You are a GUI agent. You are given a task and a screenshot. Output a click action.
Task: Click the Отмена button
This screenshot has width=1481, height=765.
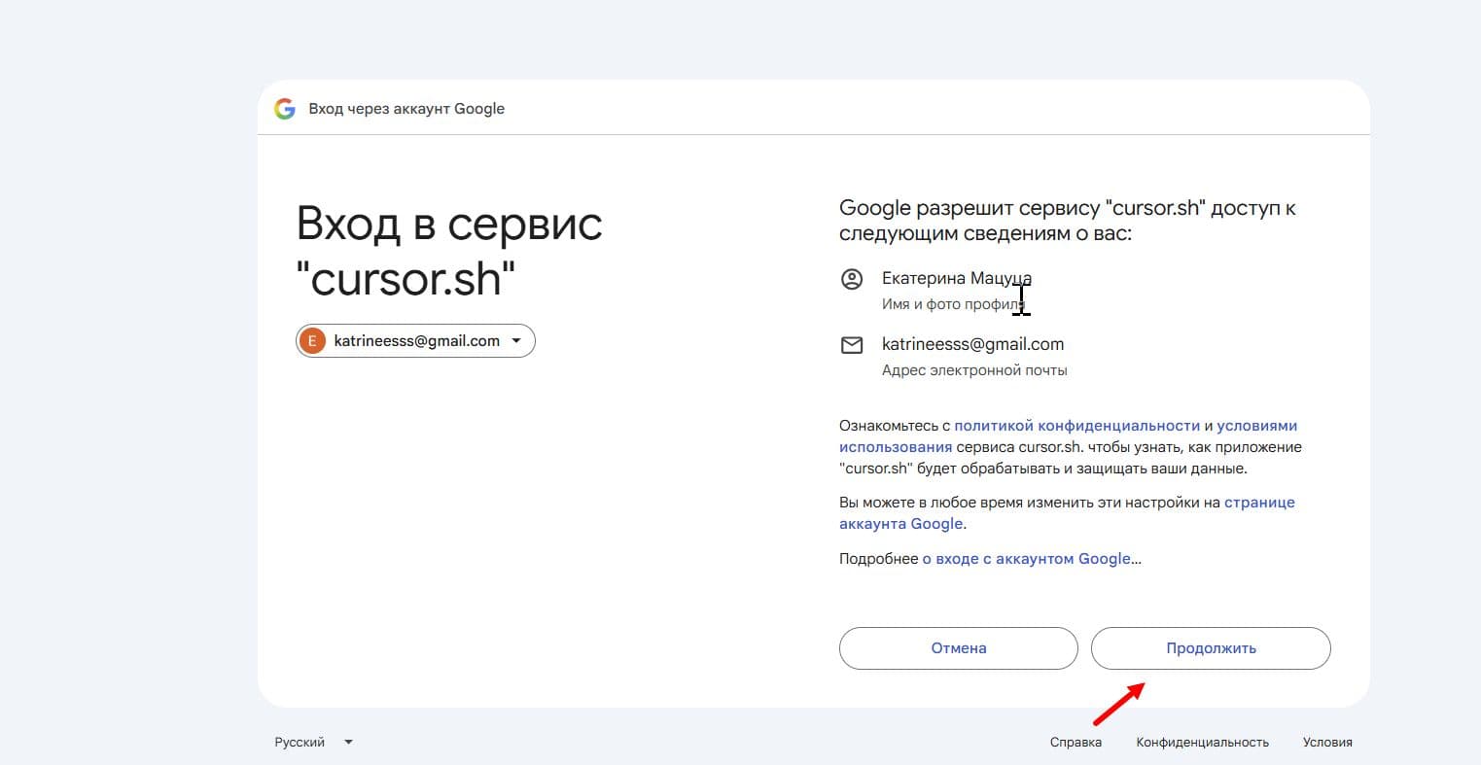(x=959, y=648)
